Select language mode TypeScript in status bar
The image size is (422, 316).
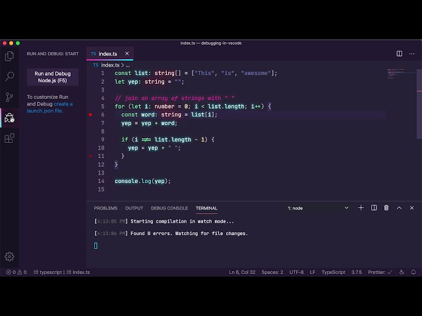[333, 272]
